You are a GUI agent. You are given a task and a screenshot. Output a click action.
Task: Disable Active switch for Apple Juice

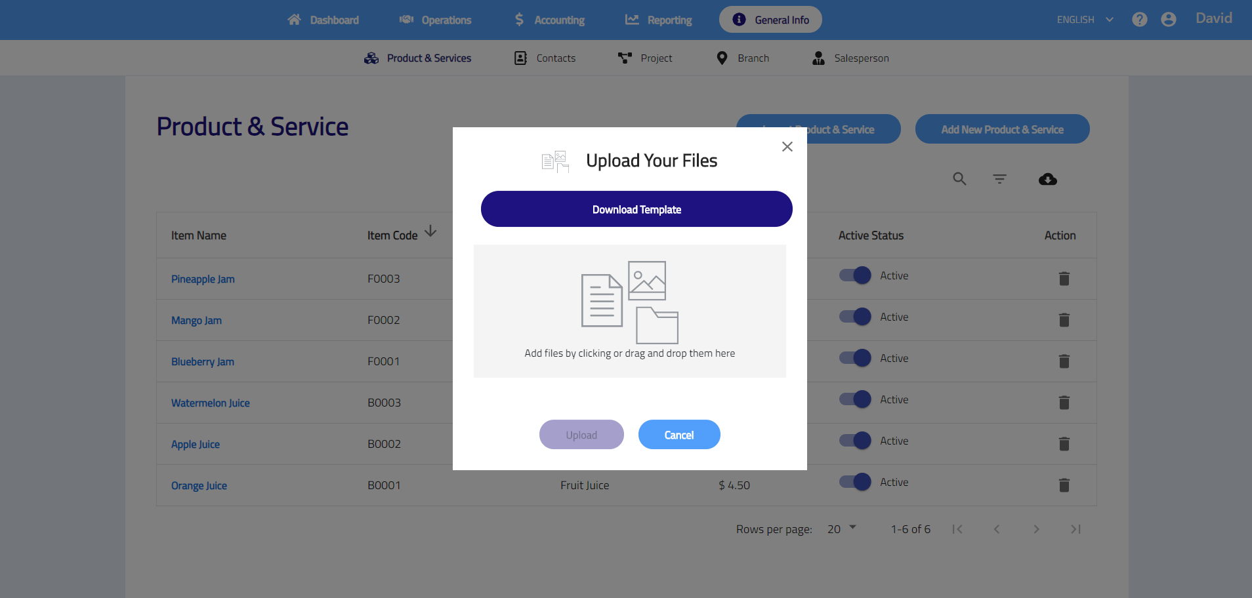tap(855, 441)
